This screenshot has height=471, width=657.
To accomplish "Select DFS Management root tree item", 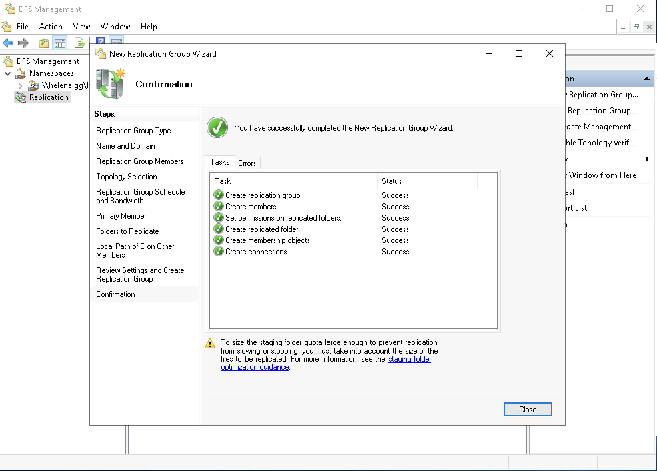I will coord(48,61).
